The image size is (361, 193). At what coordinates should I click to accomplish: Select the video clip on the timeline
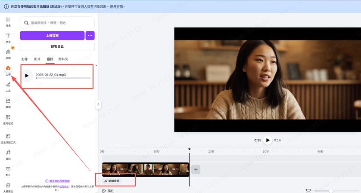[x=146, y=170]
